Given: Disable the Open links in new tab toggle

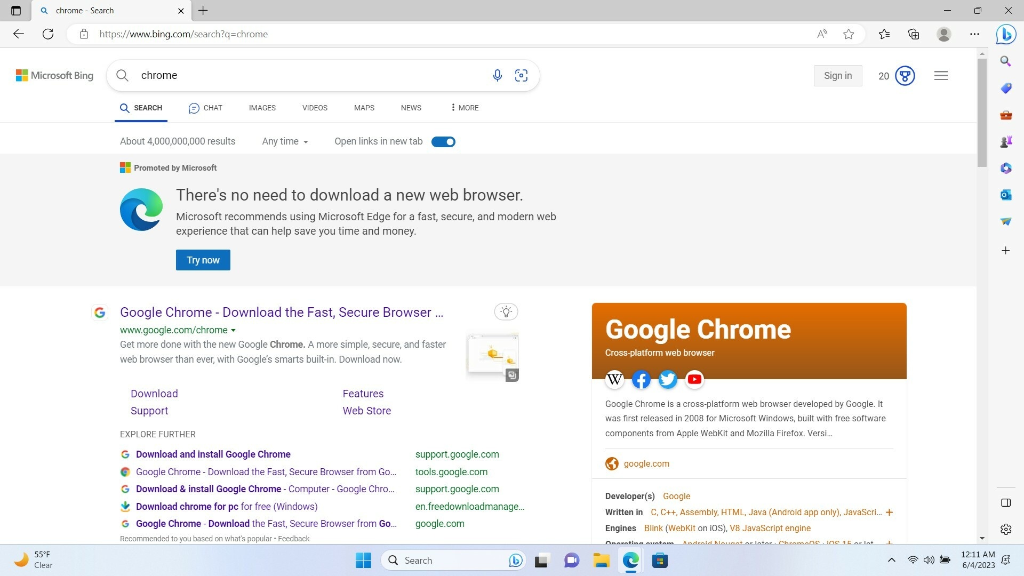Looking at the screenshot, I should 443,141.
